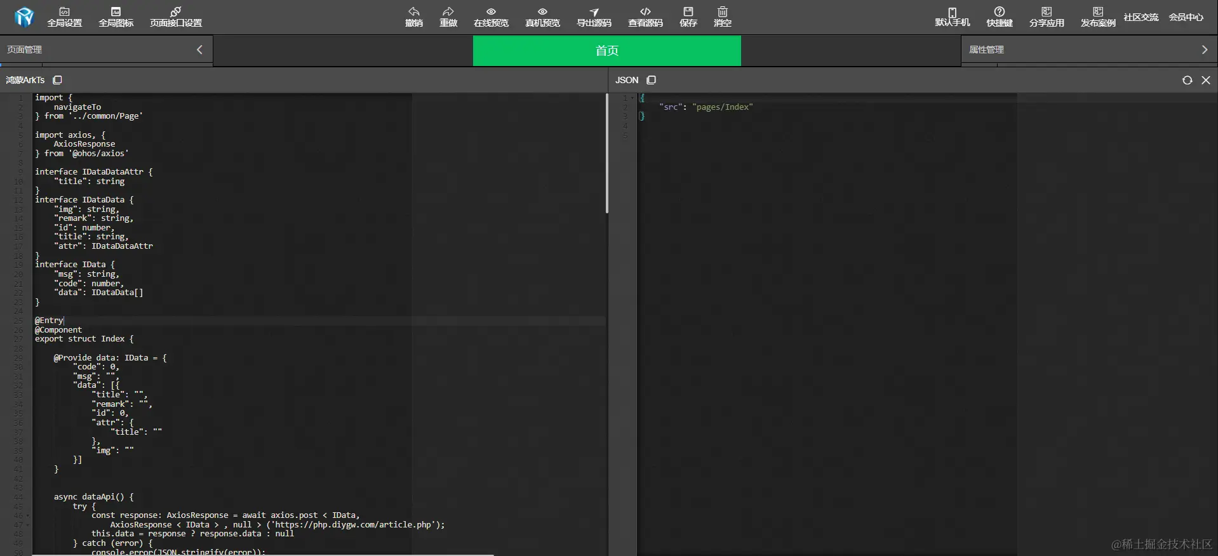This screenshot has width=1218, height=556.
Task: Open 页面接口设置 page API settings
Action: [176, 17]
